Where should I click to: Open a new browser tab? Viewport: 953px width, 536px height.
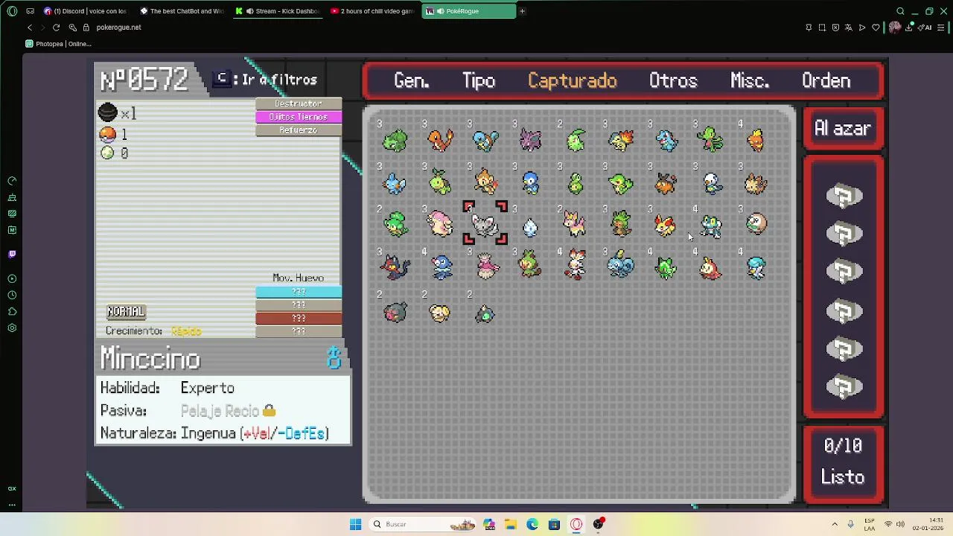(x=522, y=11)
